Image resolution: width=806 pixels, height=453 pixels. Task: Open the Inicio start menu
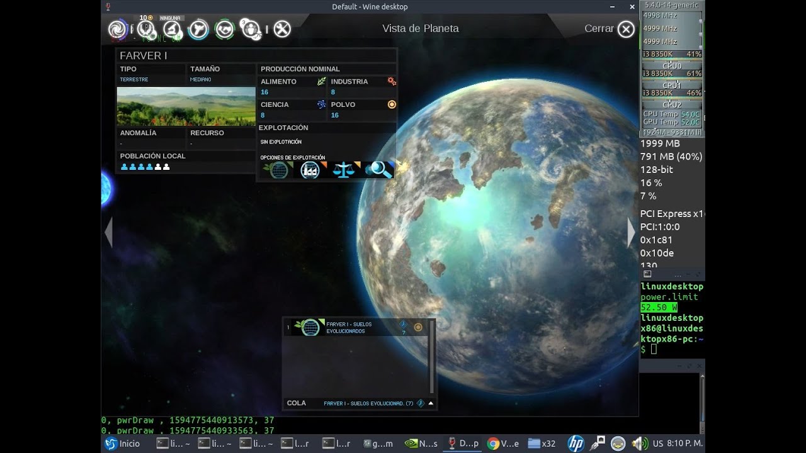[123, 444]
